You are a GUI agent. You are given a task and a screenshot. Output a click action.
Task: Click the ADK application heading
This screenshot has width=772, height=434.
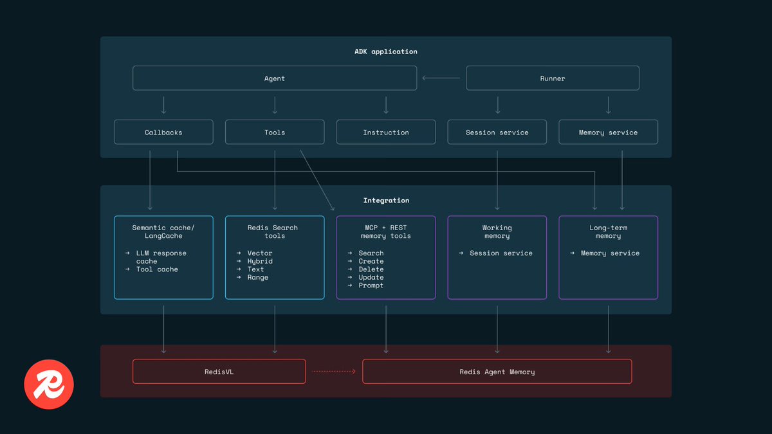point(386,51)
